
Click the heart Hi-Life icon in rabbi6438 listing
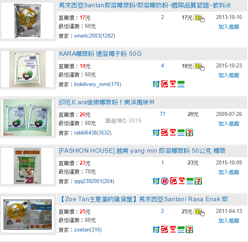173,133
